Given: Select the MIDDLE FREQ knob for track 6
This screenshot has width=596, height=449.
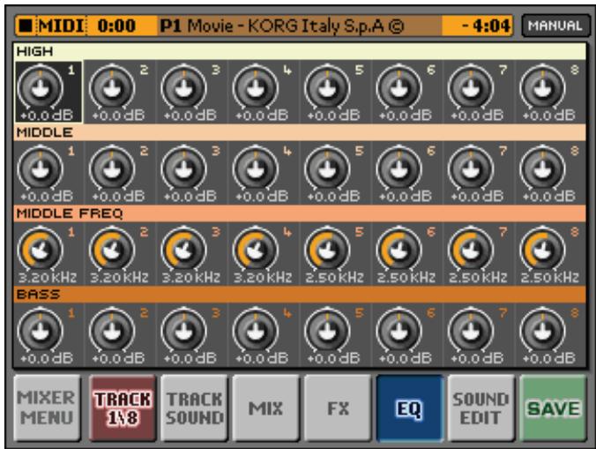Looking at the screenshot, I should pos(399,250).
